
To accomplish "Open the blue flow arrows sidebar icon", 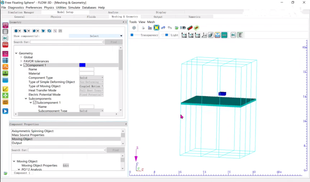I will pyautogui.click(x=5, y=60).
